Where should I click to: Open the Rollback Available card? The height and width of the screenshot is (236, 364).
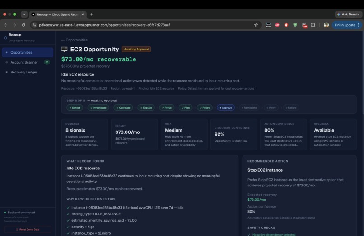coord(333,135)
